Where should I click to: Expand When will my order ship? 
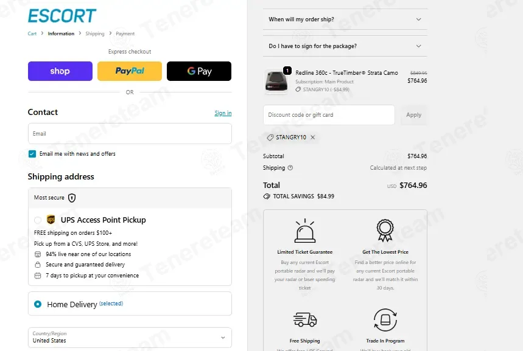pos(345,19)
